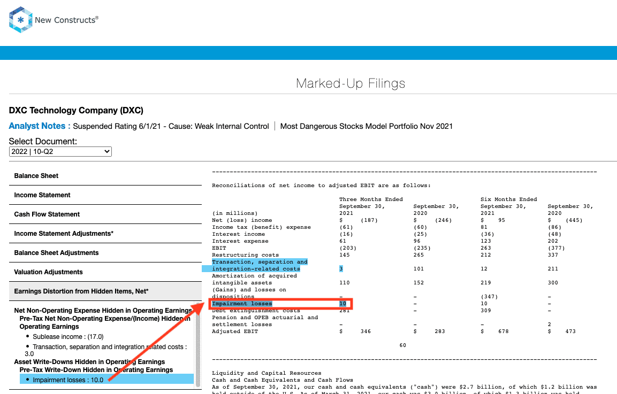The height and width of the screenshot is (394, 617).
Task: Click Interest expense row label
Action: (x=240, y=241)
